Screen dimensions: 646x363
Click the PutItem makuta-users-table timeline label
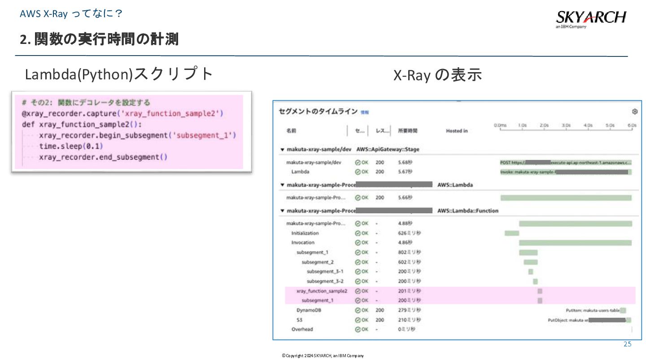[x=593, y=310]
